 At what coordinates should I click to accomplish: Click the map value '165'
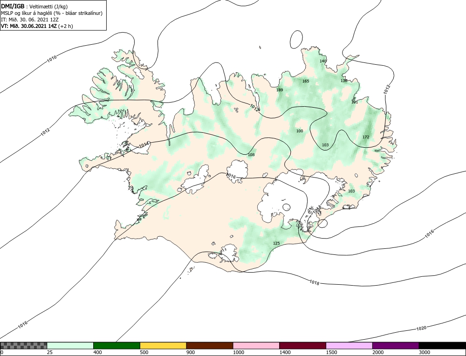[x=306, y=81]
